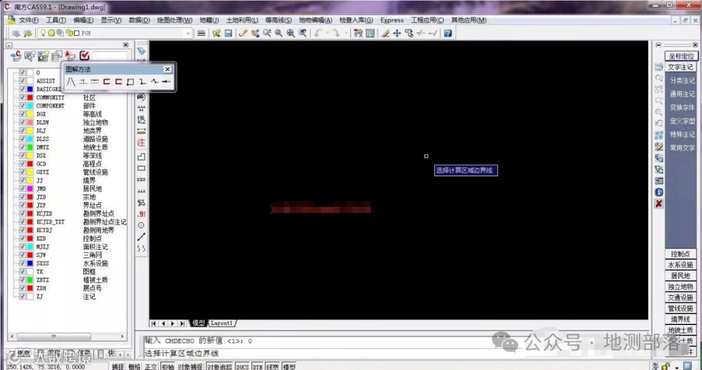Click the magenta color swatch of JMD layer

click(x=30, y=189)
